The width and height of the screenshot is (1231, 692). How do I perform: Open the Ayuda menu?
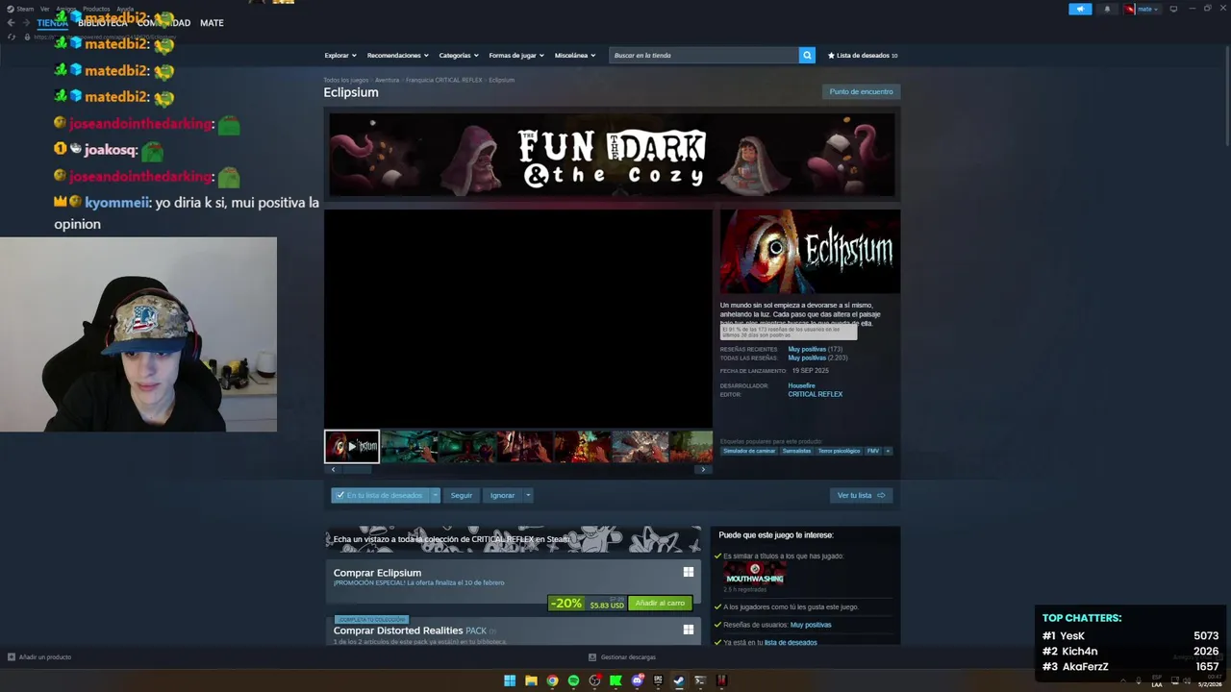click(125, 9)
